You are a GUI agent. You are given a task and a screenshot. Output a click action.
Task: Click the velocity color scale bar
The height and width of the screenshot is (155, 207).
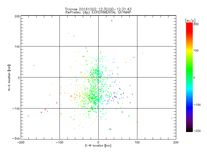click(x=189, y=77)
